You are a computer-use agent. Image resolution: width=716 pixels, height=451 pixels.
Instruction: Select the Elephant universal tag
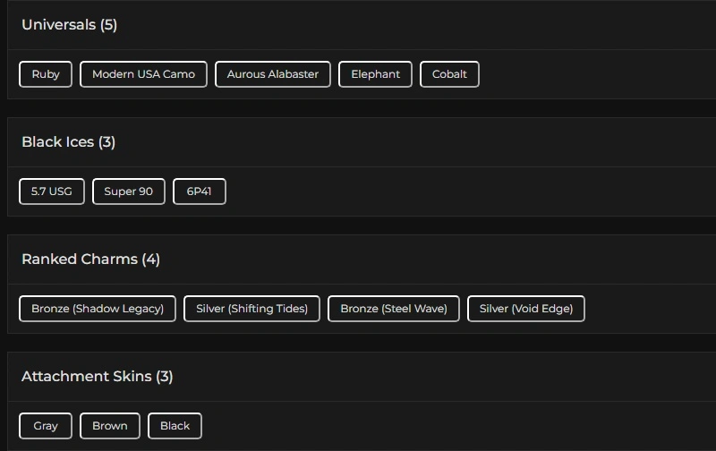pyautogui.click(x=375, y=74)
